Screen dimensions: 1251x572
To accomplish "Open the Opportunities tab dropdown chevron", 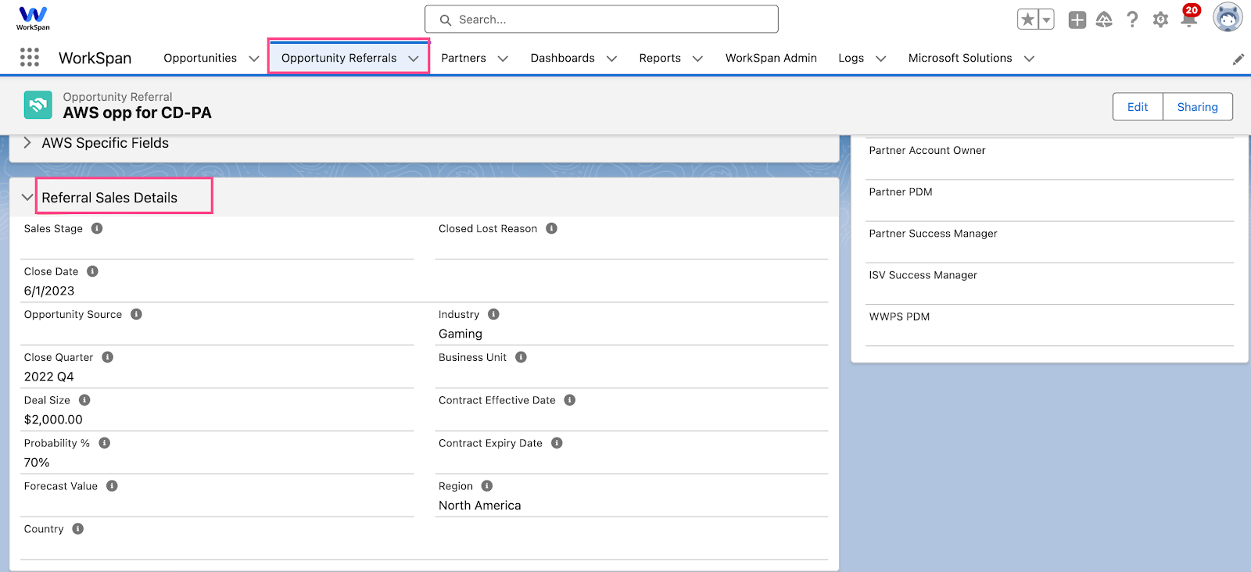I will tap(254, 59).
